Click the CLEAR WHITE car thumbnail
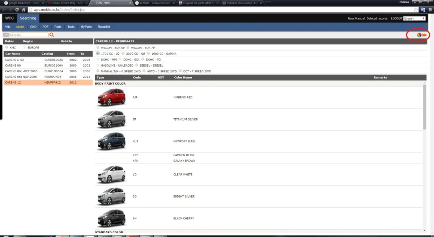 pos(111,174)
